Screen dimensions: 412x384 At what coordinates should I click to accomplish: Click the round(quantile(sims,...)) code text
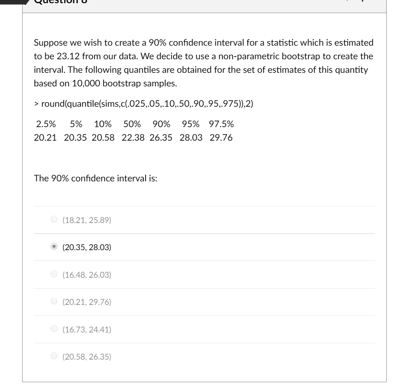(143, 104)
